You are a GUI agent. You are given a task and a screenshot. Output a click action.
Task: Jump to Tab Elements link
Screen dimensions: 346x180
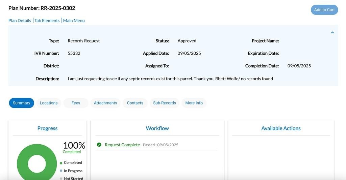click(x=47, y=21)
